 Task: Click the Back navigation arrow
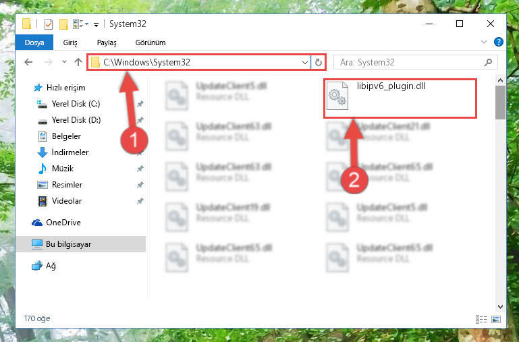point(28,62)
